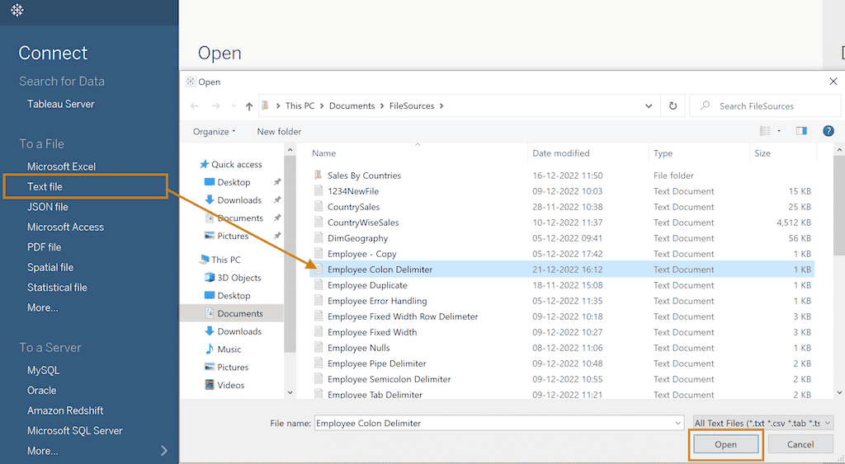Open Help with the question mark icon
845x464 pixels.
coord(828,131)
